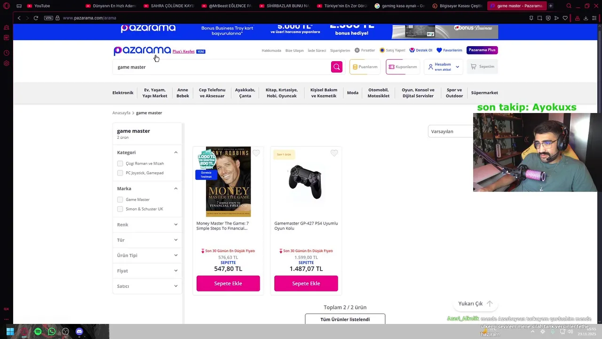Open Plus'ı Keşfet link
This screenshot has width=602, height=339.
click(x=183, y=51)
